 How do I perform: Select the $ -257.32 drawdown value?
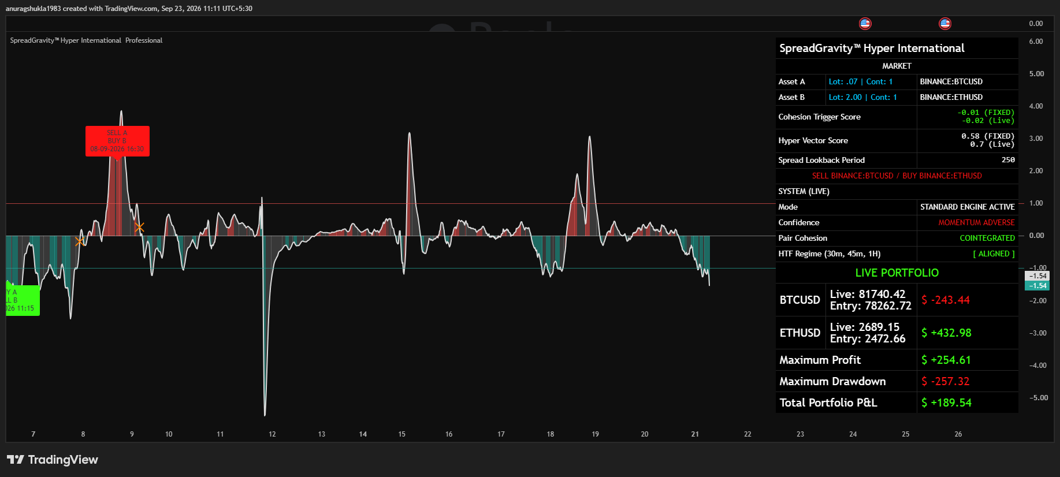(946, 382)
